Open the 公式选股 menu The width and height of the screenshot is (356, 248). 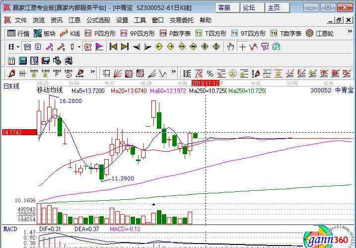(98, 20)
